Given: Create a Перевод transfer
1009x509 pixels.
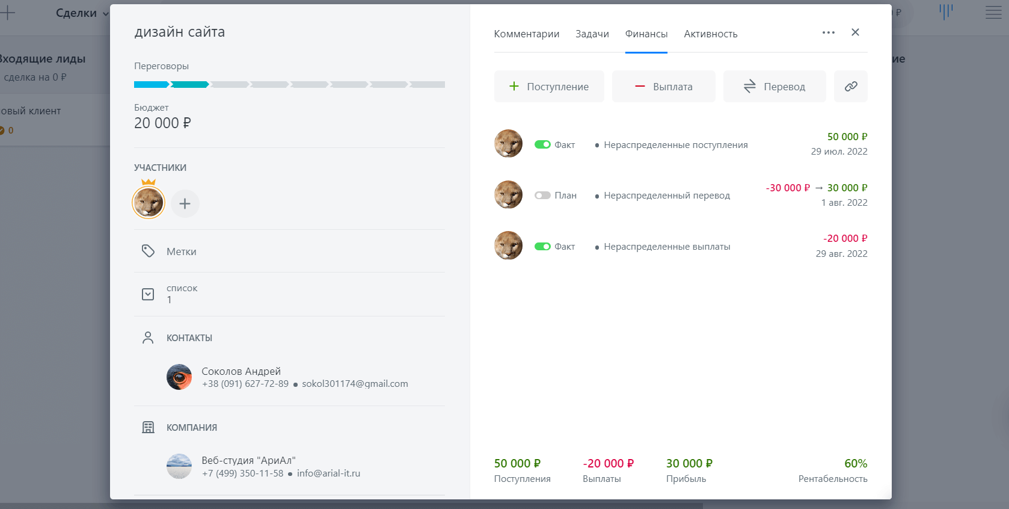Looking at the screenshot, I should click(x=774, y=87).
